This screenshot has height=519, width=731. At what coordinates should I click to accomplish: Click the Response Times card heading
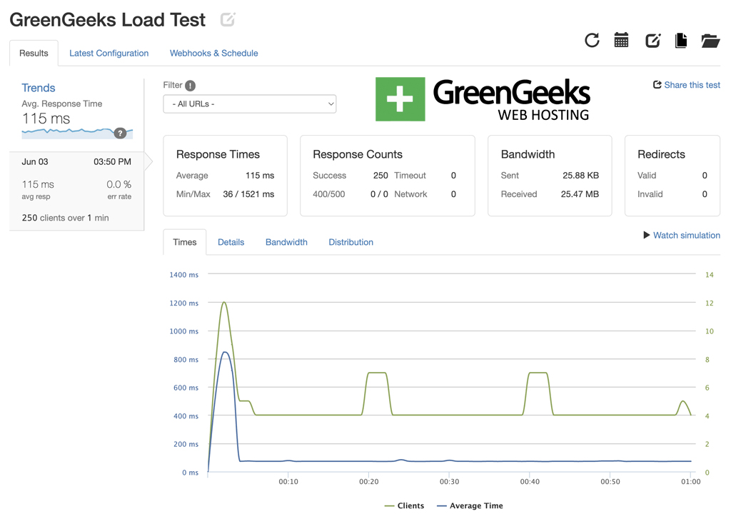[x=218, y=154]
